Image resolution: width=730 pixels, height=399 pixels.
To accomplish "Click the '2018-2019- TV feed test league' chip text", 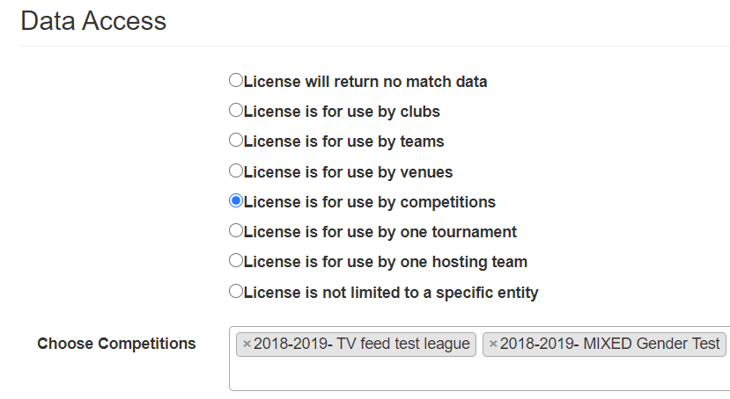I will click(x=362, y=344).
